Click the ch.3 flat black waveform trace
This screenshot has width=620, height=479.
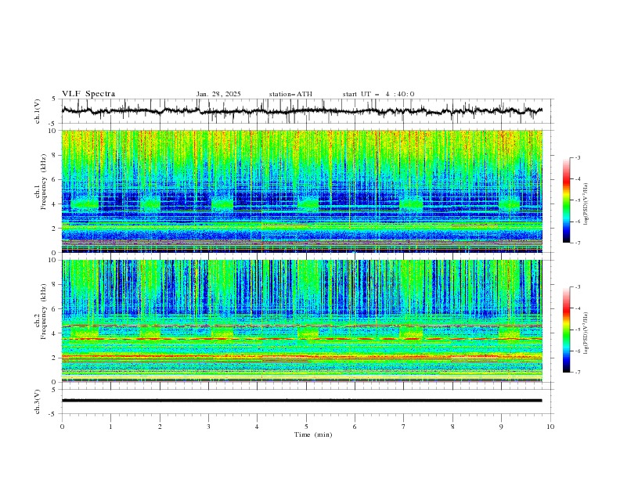(x=302, y=401)
